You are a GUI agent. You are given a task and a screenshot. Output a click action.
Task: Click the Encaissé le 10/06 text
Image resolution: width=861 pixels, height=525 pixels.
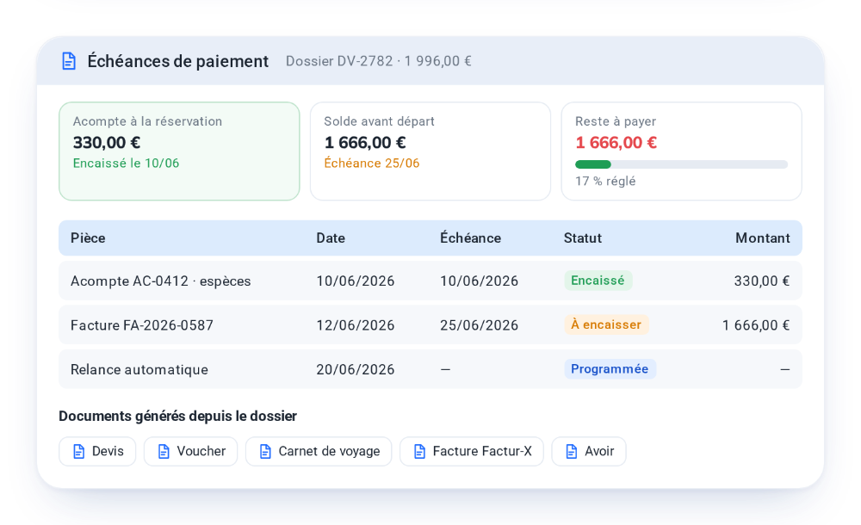pos(127,164)
